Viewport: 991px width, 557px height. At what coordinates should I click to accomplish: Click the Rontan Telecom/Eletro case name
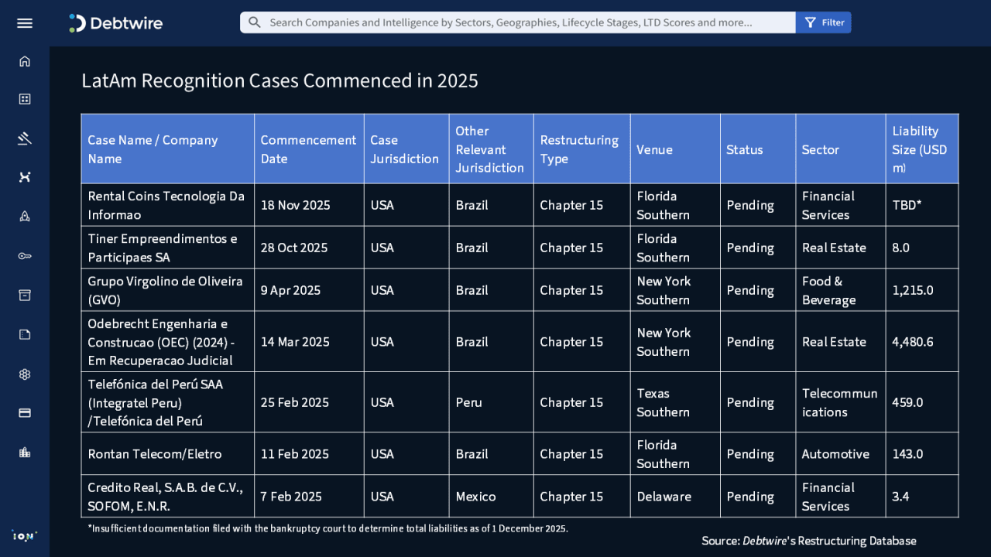pos(155,454)
